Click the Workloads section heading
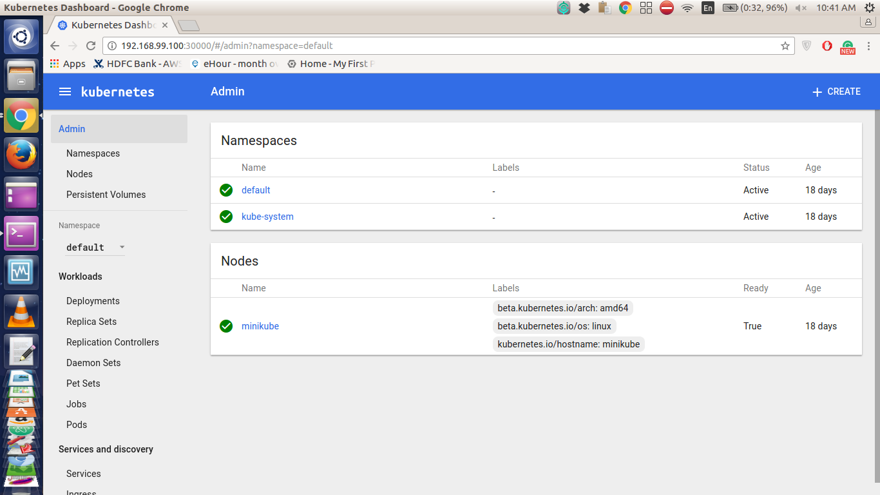Screen dimensions: 880x495 [x=81, y=277]
